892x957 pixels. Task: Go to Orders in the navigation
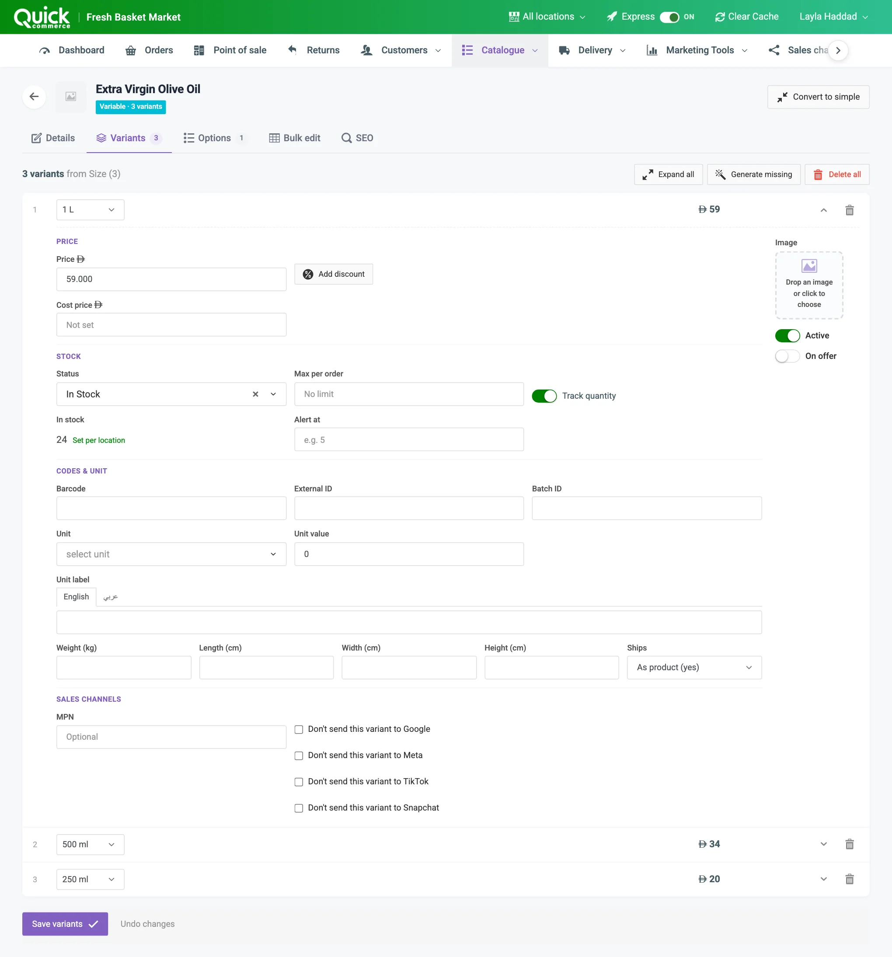click(149, 50)
